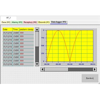The image size is (100, 100).
Task: Select the Time column header
Action: point(16,29)
